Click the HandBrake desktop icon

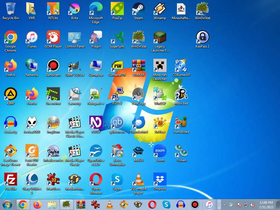point(181,125)
